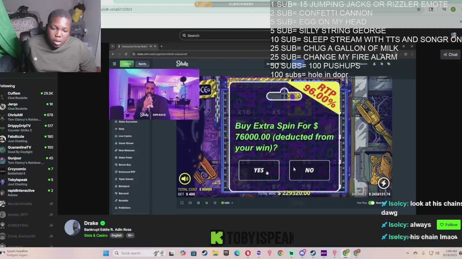Click the stake.com address bar
462x259 pixels.
click(x=253, y=54)
